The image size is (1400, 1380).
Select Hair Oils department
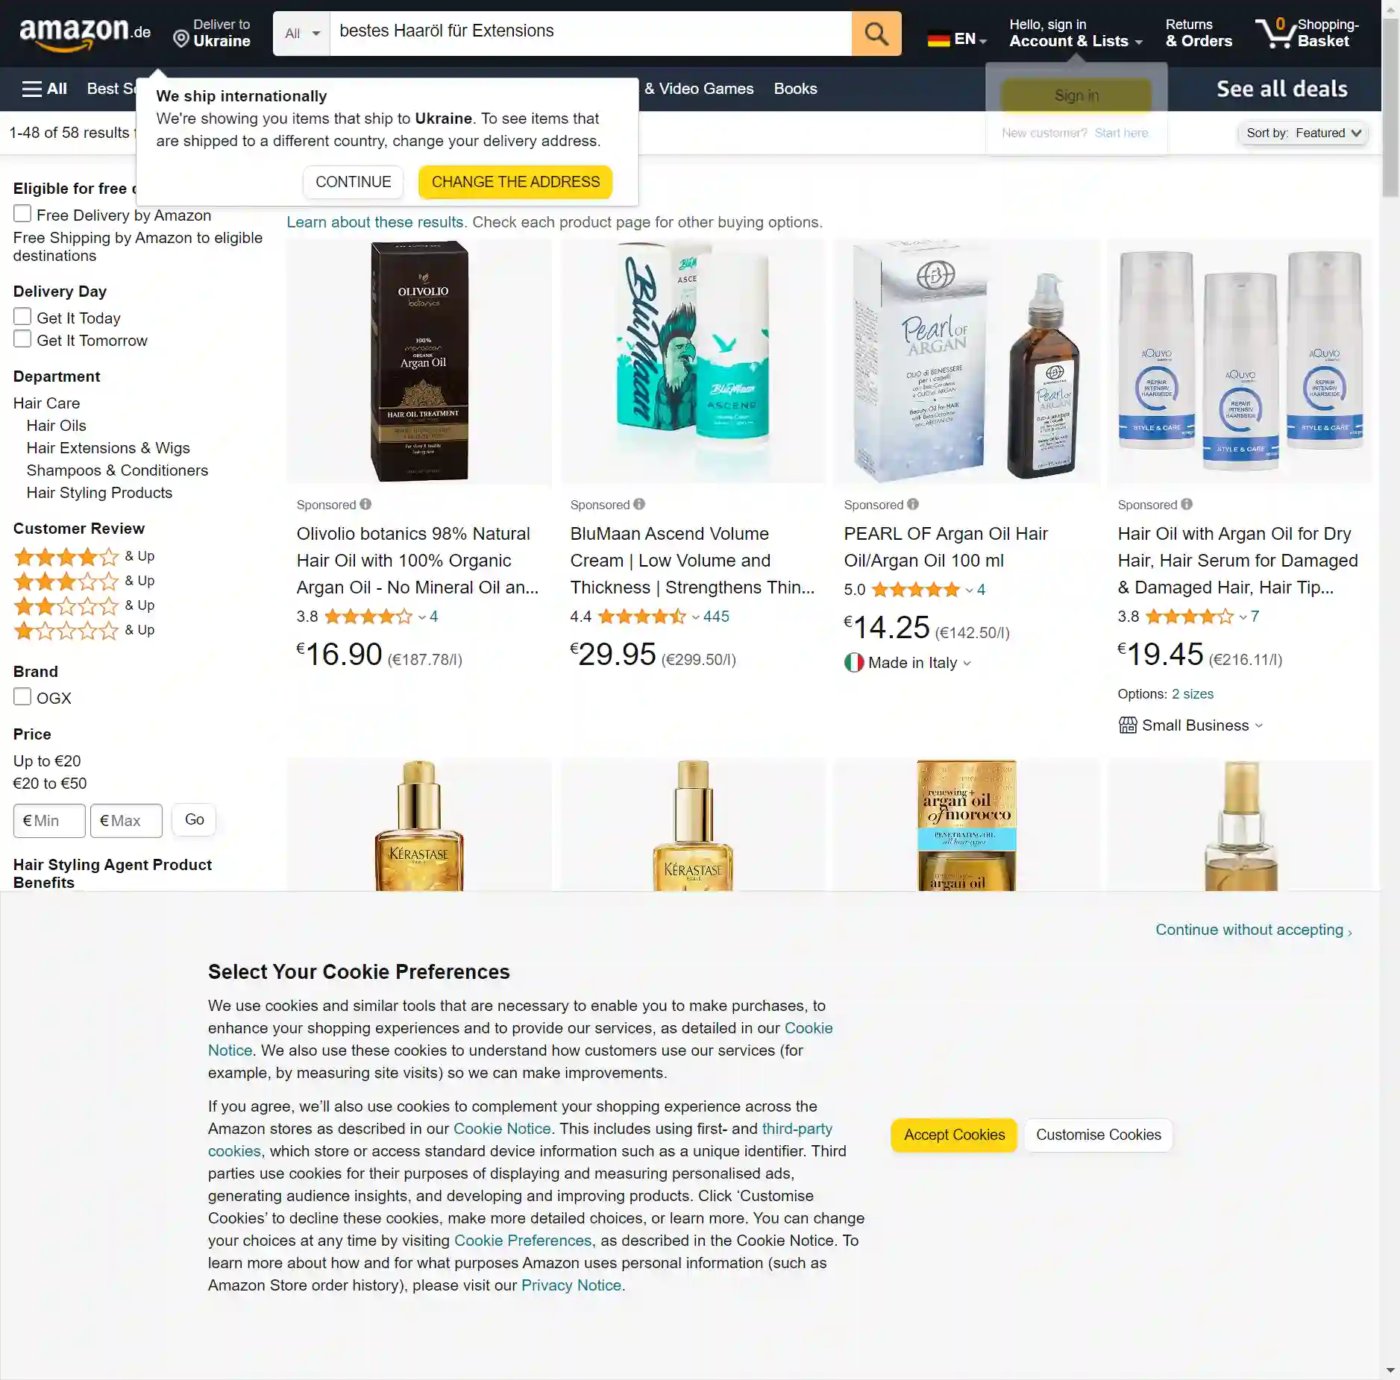click(x=57, y=426)
